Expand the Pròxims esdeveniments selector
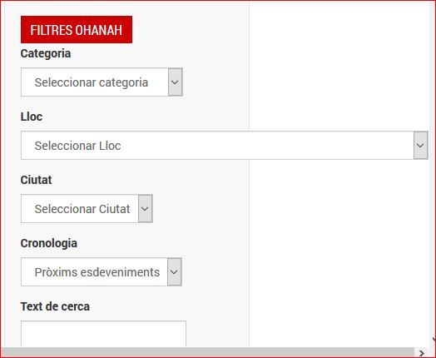 point(102,271)
